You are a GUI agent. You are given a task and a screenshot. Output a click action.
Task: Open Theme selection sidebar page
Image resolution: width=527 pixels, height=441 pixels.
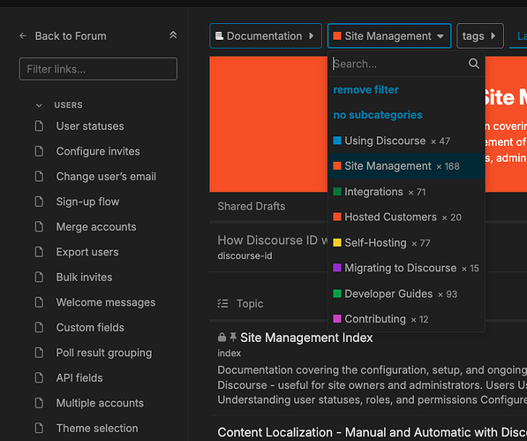coord(97,429)
